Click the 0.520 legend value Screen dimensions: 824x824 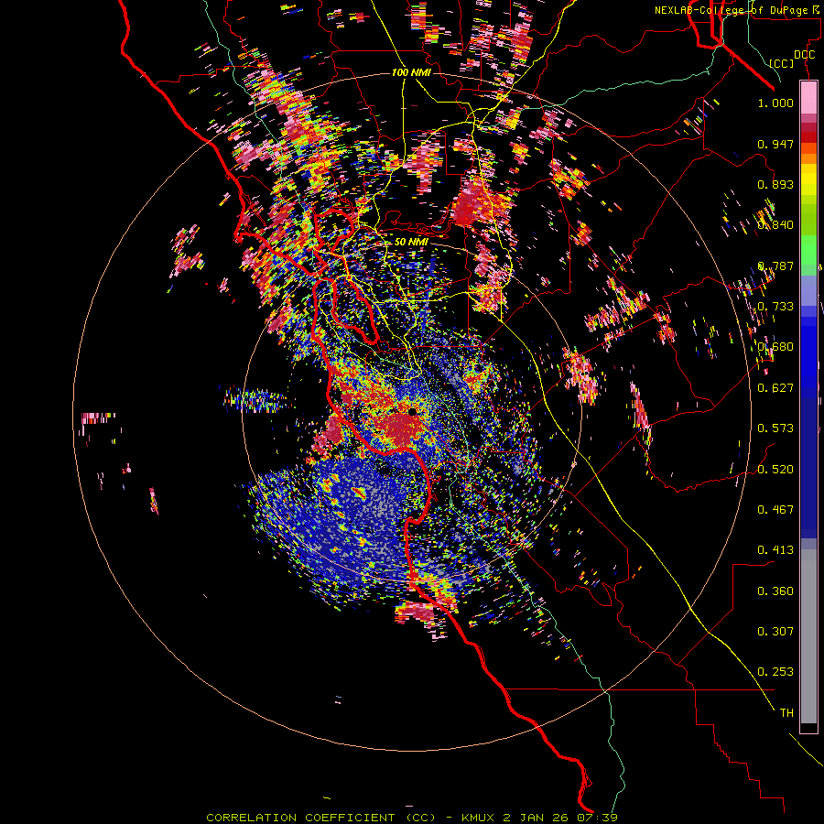coord(775,470)
